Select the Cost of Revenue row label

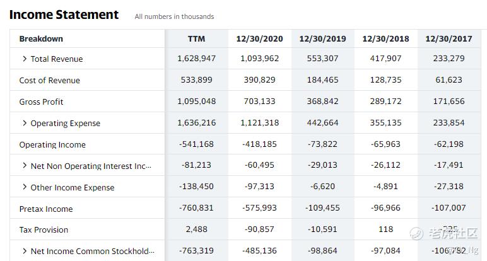(50, 81)
